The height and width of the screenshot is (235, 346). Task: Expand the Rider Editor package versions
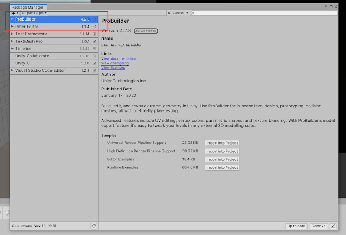click(12, 27)
